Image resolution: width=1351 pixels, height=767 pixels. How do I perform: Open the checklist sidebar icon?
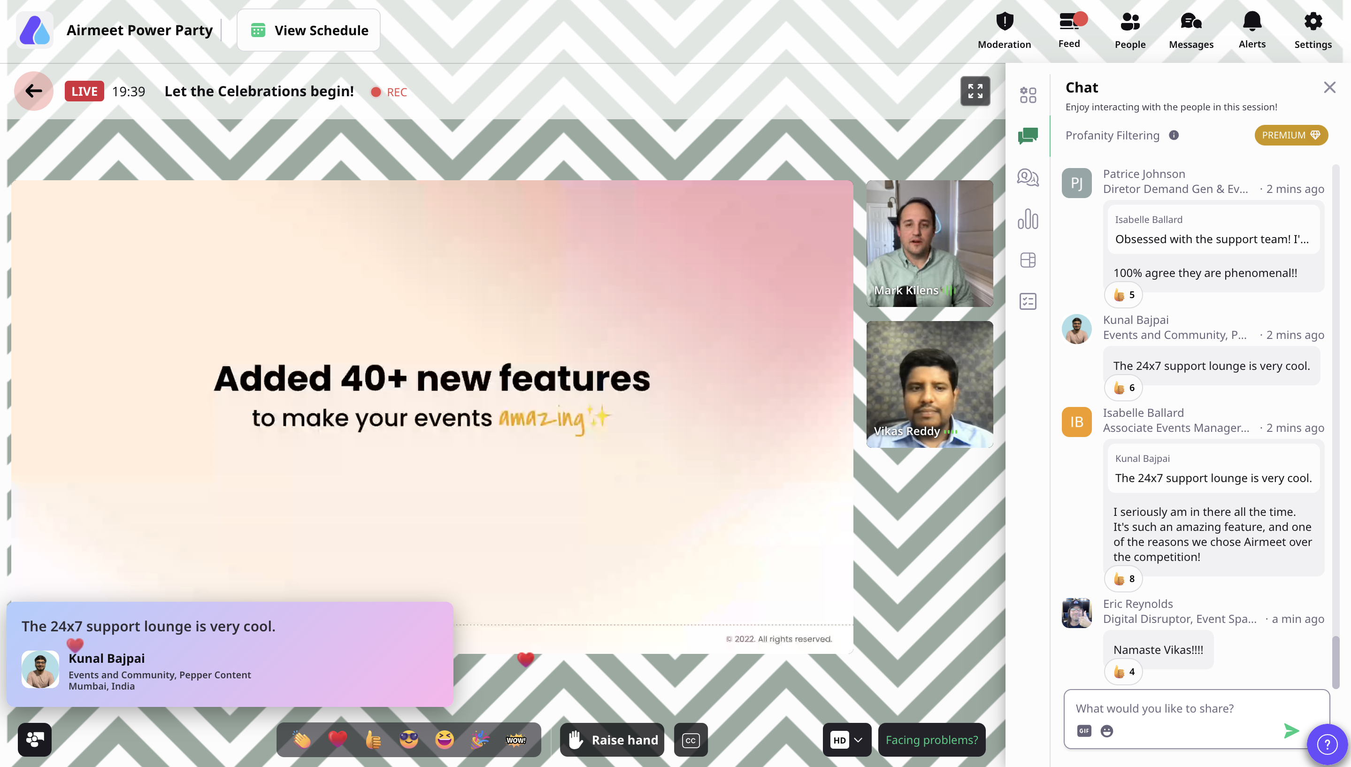click(1028, 301)
